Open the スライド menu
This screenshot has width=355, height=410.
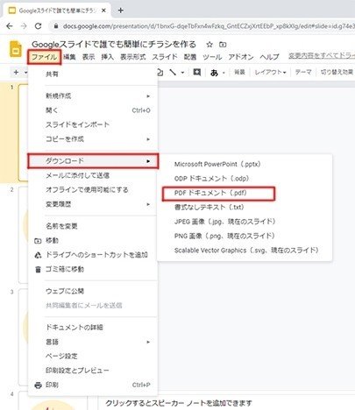point(165,57)
